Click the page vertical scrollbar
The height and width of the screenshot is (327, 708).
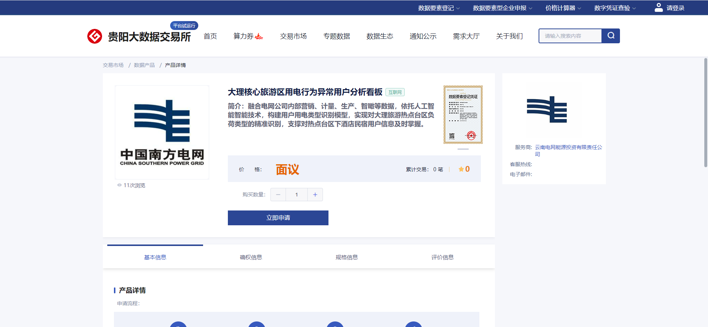tap(706, 112)
